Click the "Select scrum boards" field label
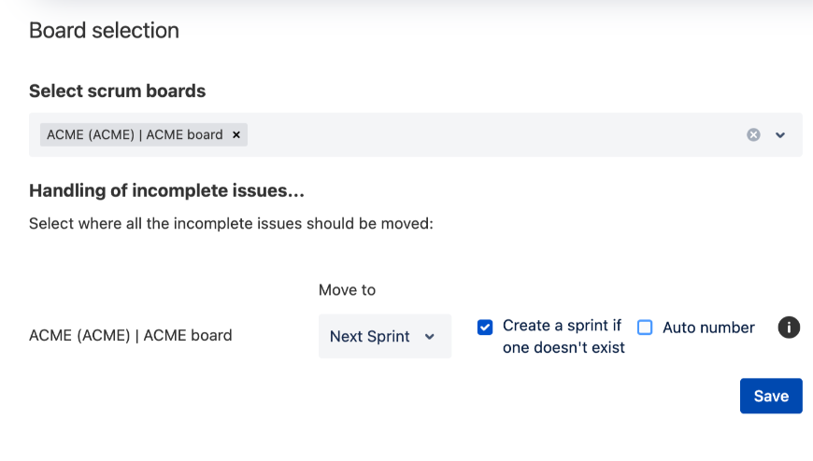The width and height of the screenshot is (813, 461). coord(117,91)
